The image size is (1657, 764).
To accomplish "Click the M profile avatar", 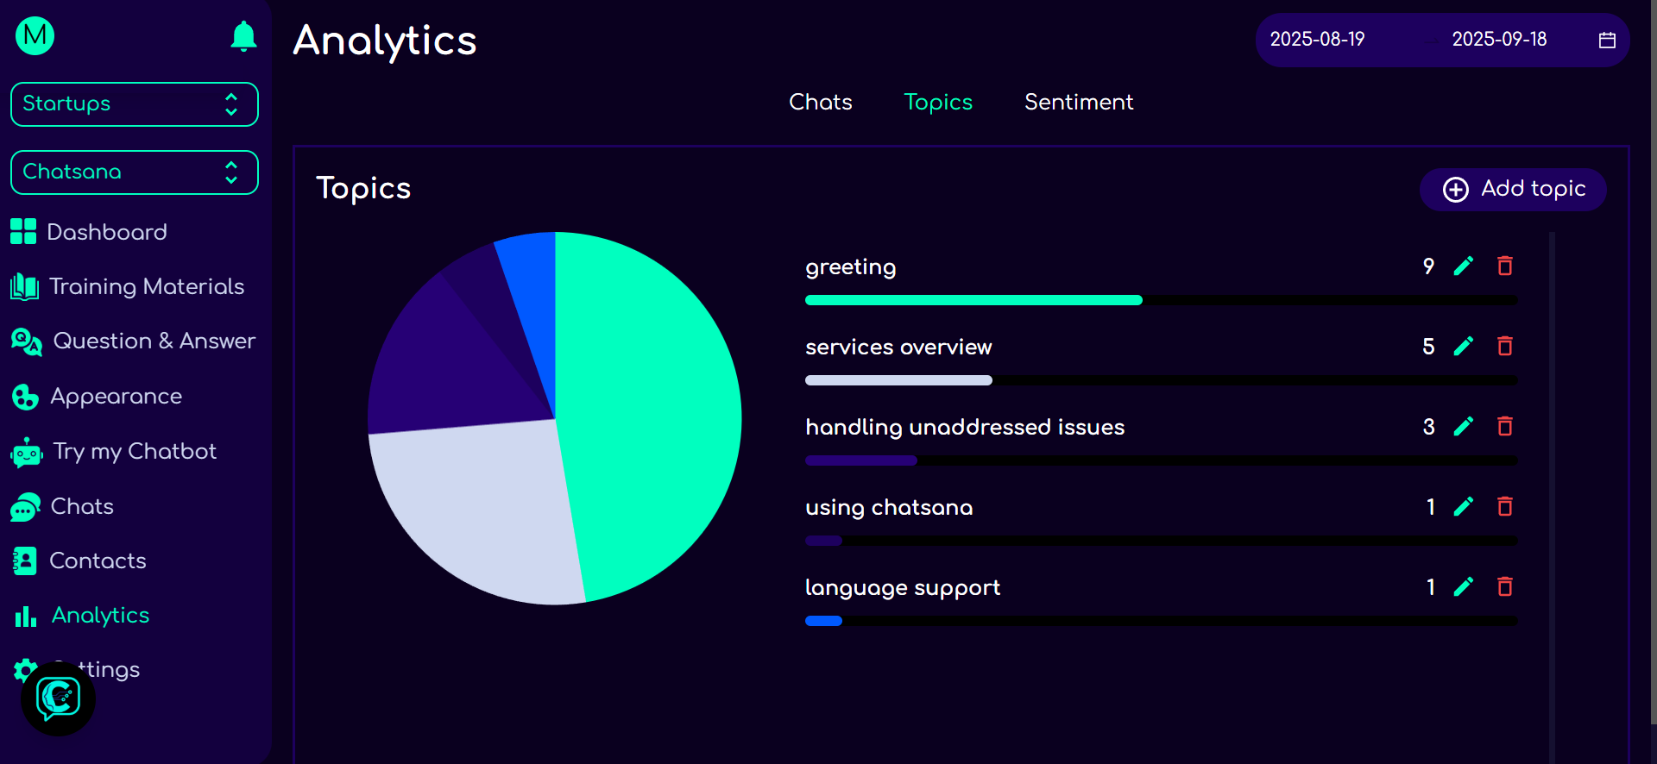I will pyautogui.click(x=35, y=36).
